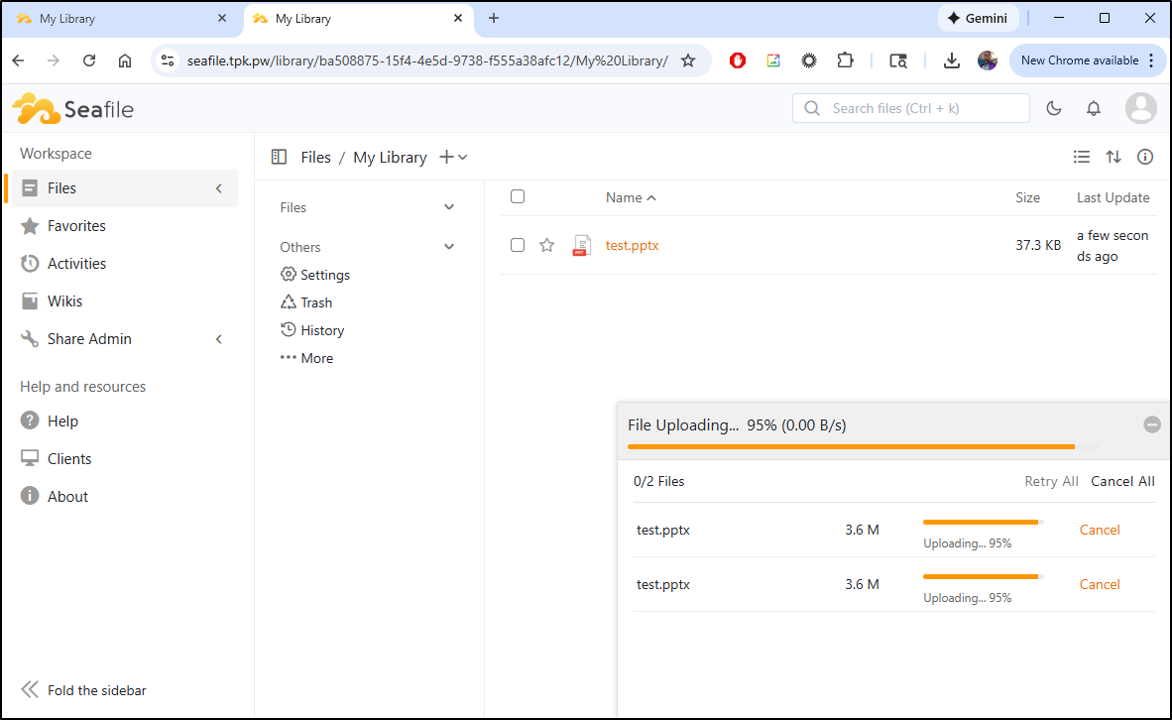Star the test.pptx file
Viewport: 1172px width, 720px height.
click(546, 245)
